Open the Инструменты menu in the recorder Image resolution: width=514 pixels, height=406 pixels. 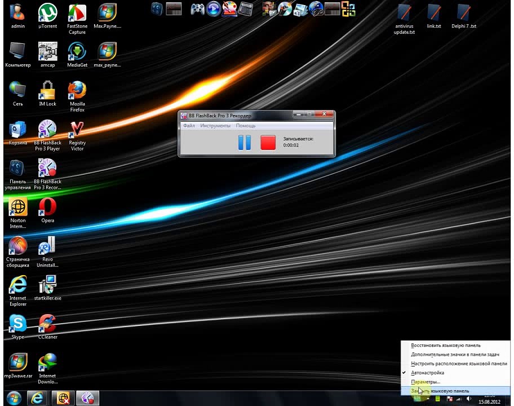(x=215, y=126)
